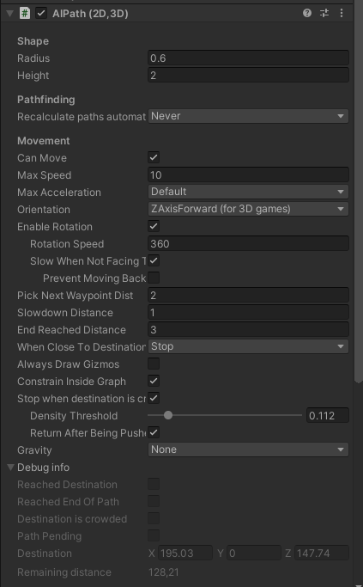Collapse the AIPath component foldout arrow
363x587 pixels.
coord(9,14)
